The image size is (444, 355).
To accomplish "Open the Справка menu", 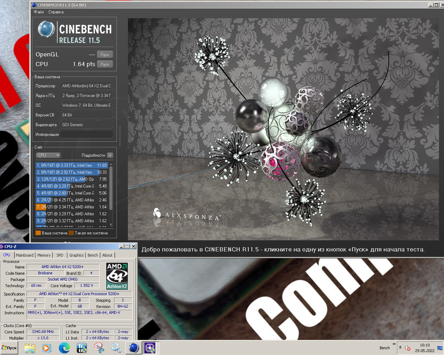I will click(56, 12).
